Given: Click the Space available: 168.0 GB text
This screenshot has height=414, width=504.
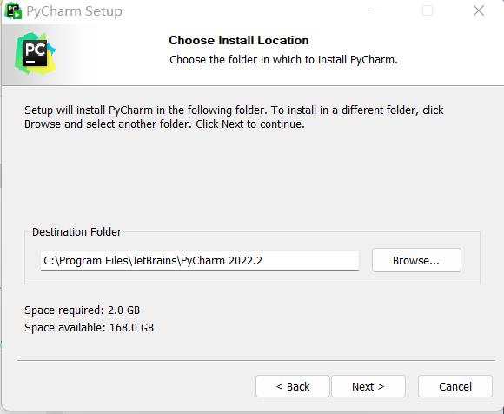Looking at the screenshot, I should (x=89, y=328).
